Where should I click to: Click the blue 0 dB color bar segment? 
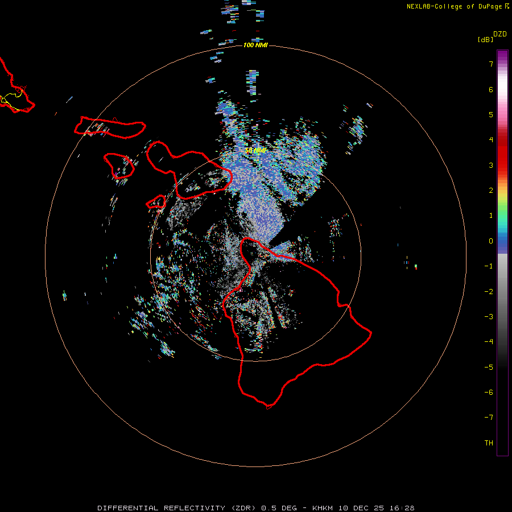tap(502, 241)
